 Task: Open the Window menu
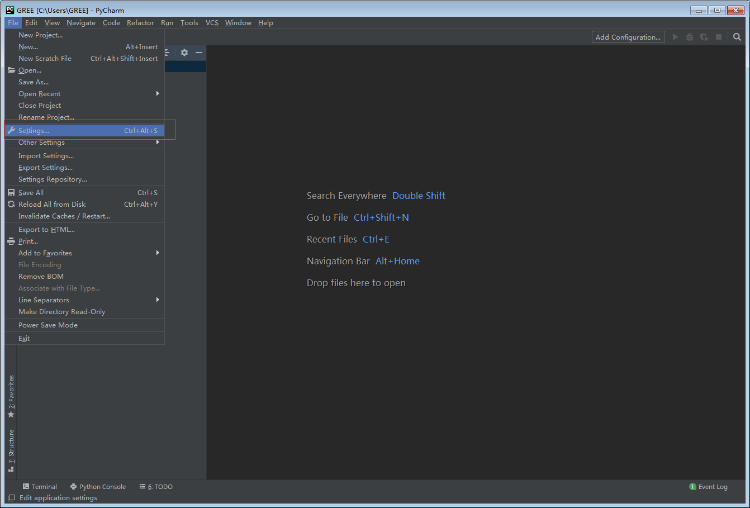point(238,23)
